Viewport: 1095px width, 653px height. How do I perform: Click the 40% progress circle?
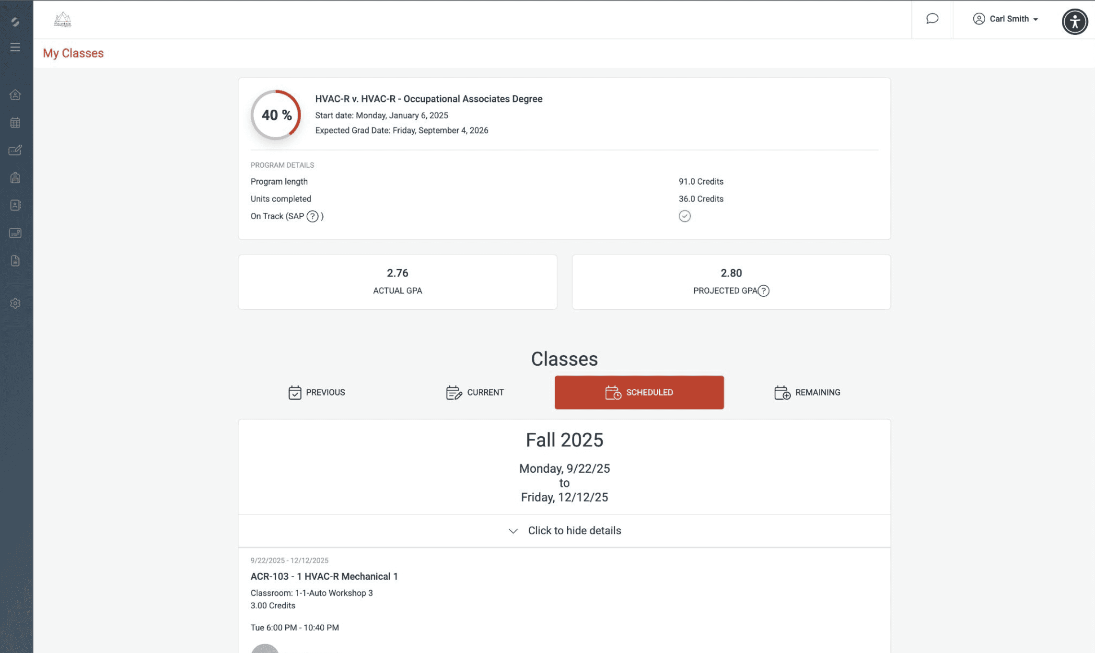pos(276,115)
